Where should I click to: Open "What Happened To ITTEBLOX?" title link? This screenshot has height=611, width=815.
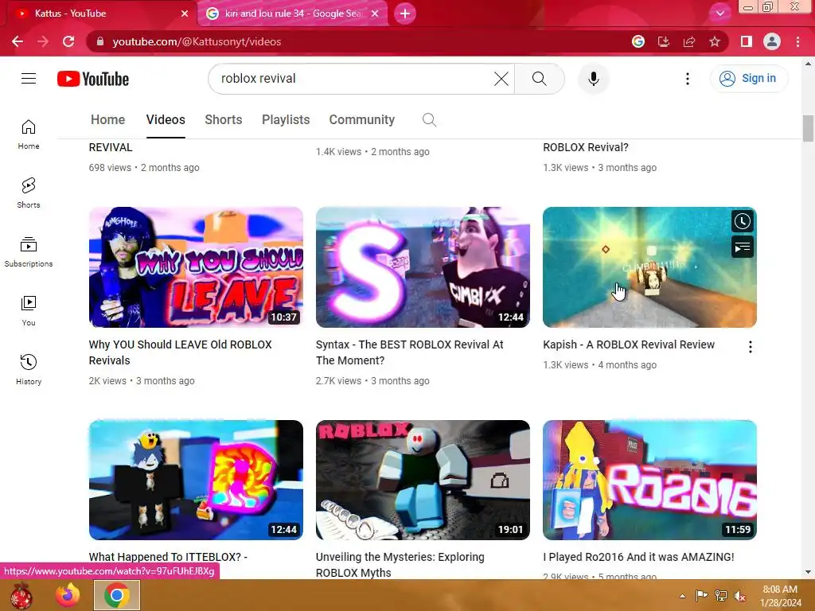pos(168,557)
